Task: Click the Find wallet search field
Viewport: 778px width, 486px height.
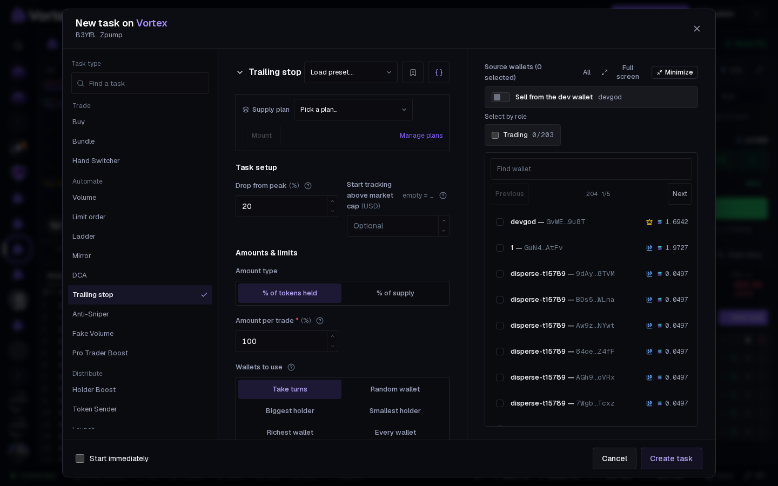Action: pos(591,169)
